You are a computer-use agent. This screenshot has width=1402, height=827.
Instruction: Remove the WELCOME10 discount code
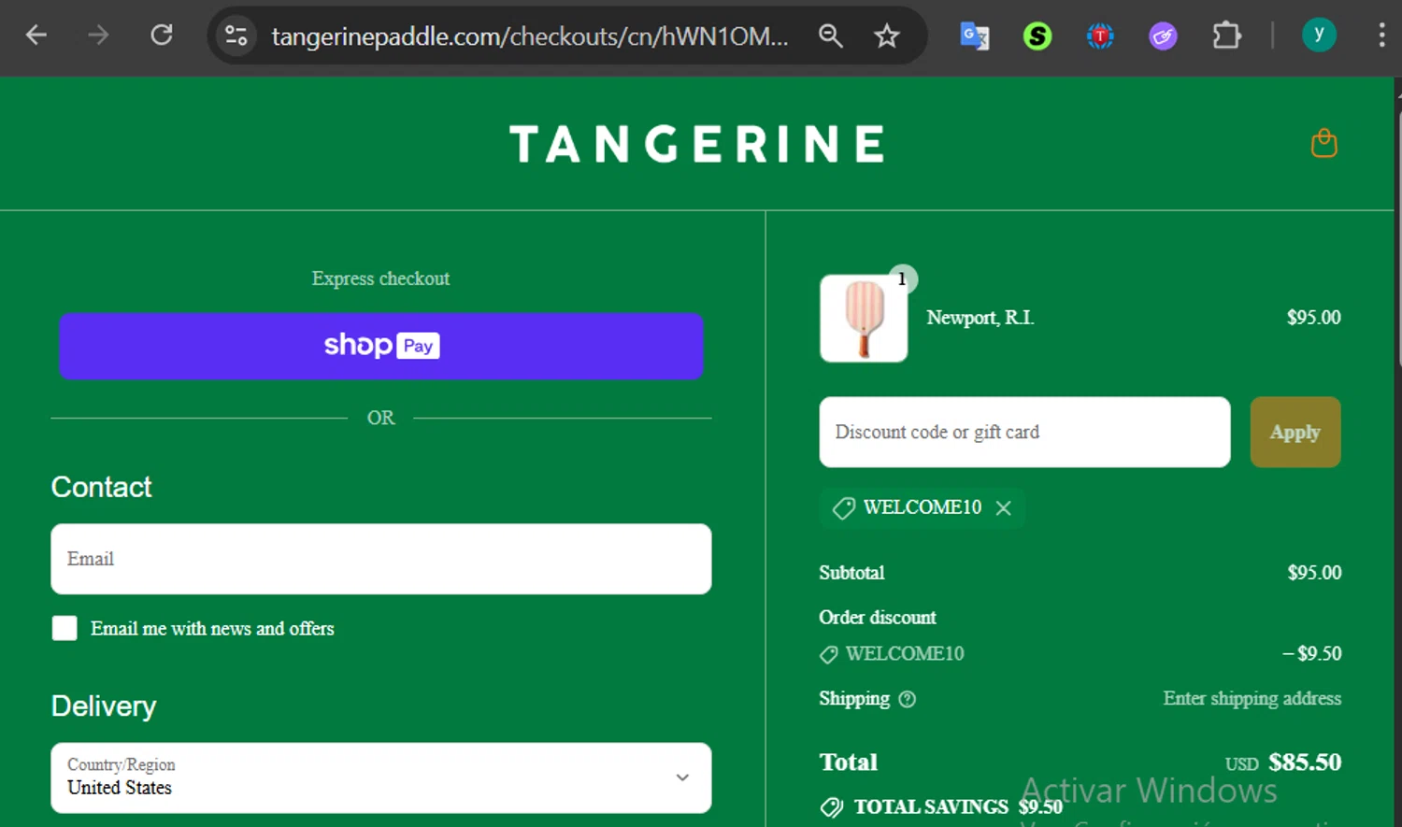[x=1004, y=507]
